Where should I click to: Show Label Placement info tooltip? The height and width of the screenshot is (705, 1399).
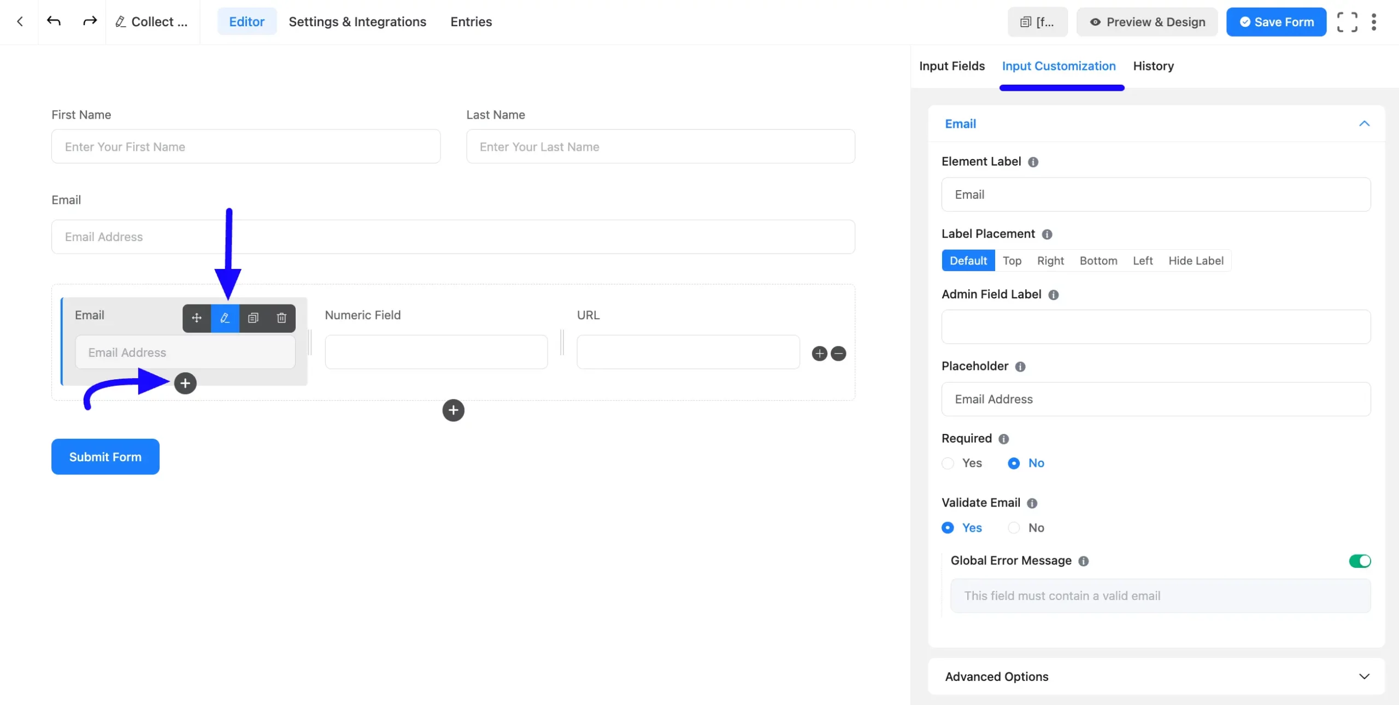pyautogui.click(x=1047, y=234)
